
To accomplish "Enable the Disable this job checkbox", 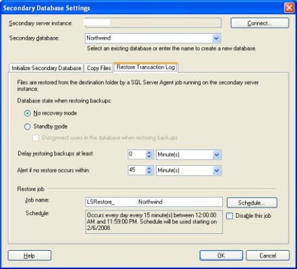I will click(x=230, y=216).
